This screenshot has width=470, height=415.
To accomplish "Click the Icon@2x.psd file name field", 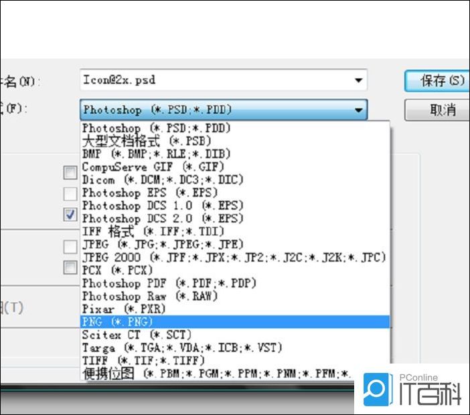I will pos(224,80).
